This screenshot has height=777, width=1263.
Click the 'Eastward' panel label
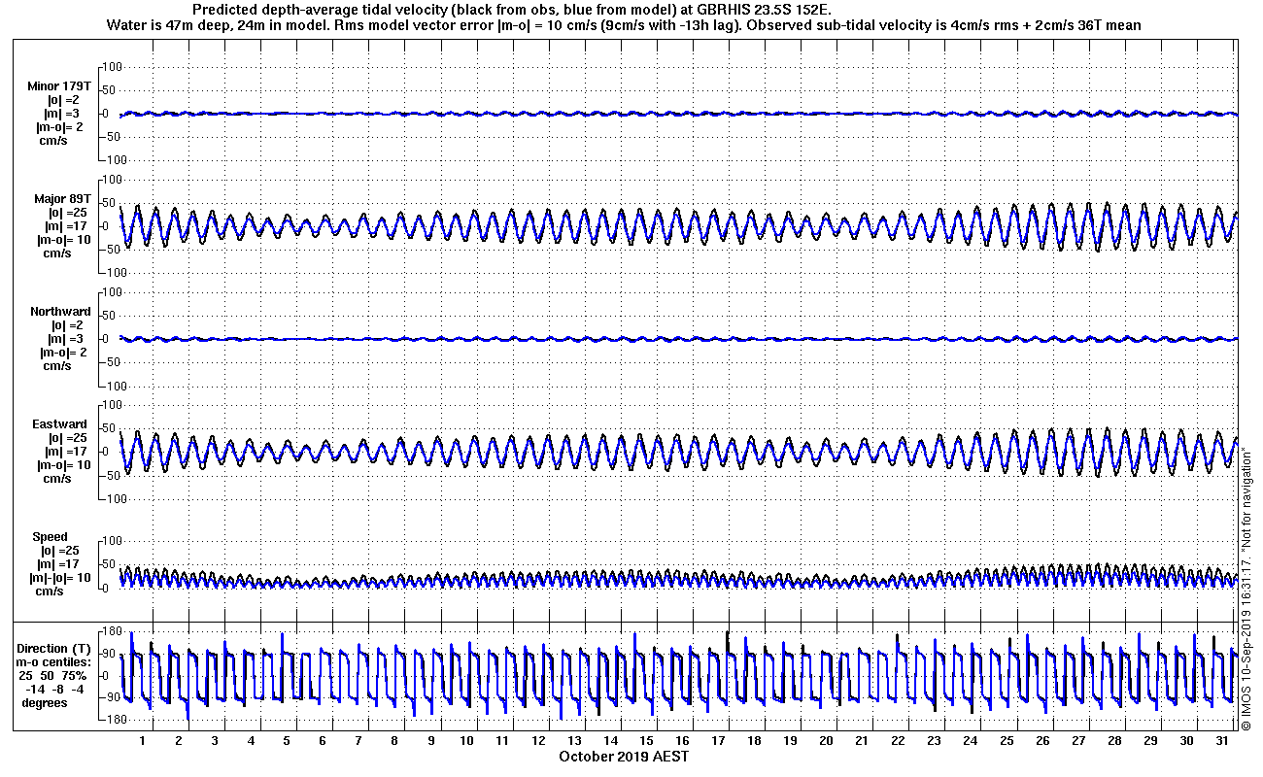click(x=59, y=424)
